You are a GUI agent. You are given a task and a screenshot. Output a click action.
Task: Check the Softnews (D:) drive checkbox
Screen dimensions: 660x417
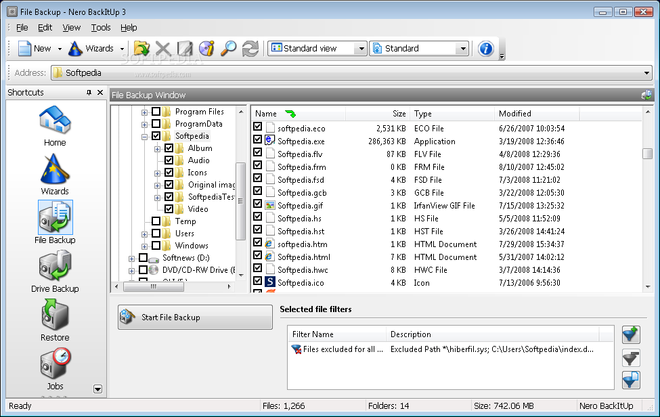click(x=143, y=258)
